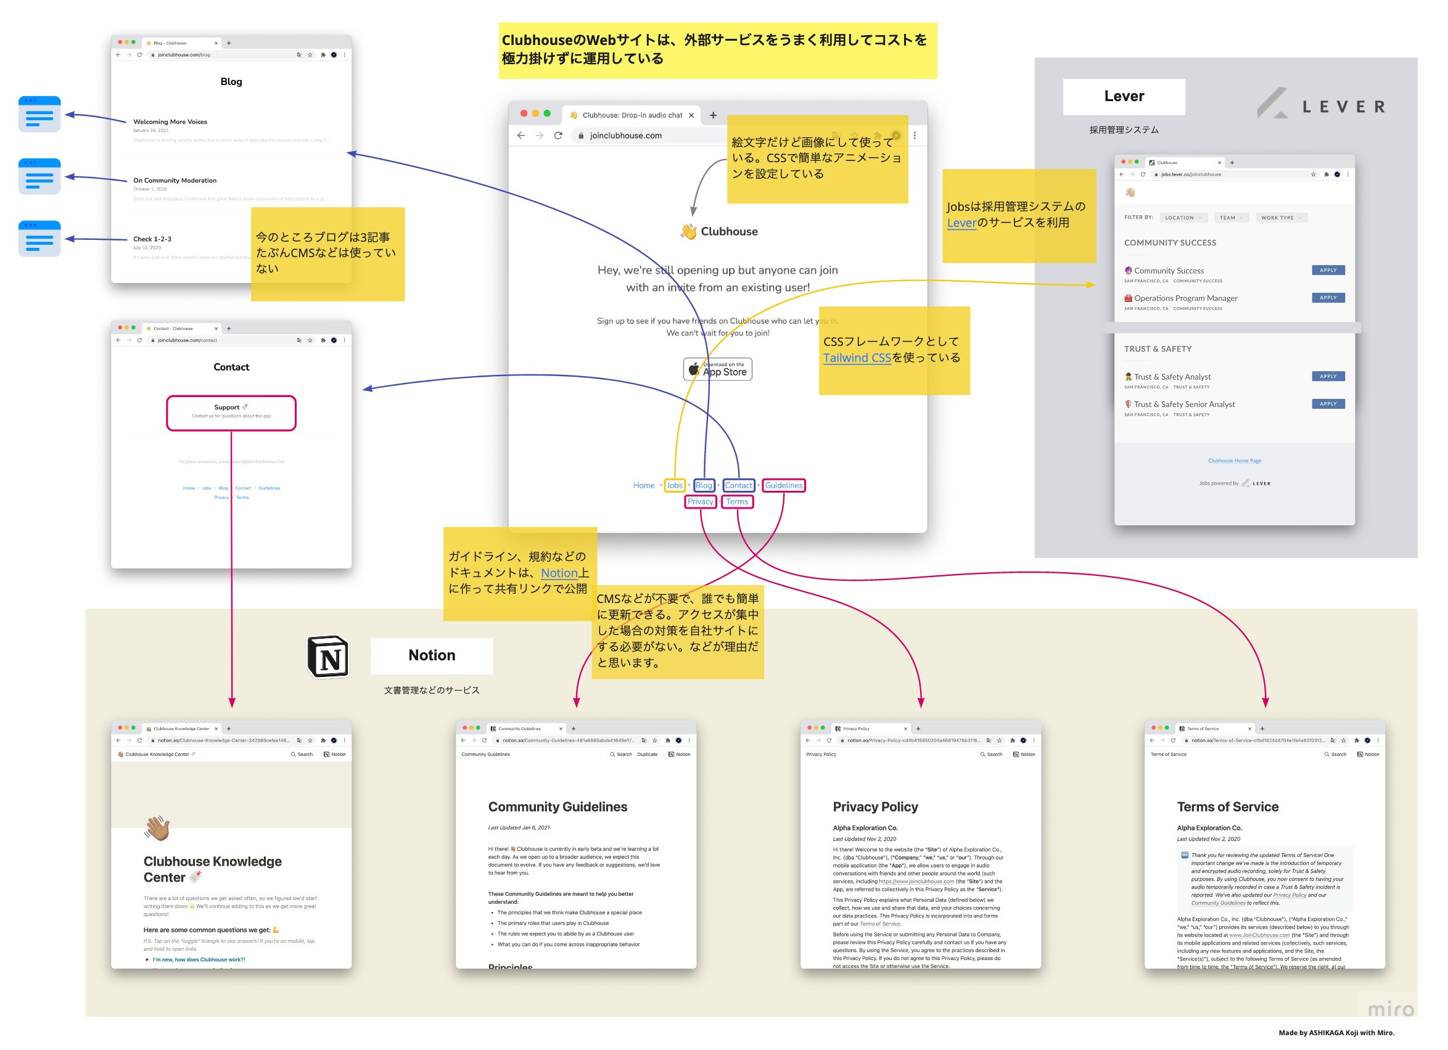Apply for Community Success job
1448x1050 pixels.
point(1328,270)
